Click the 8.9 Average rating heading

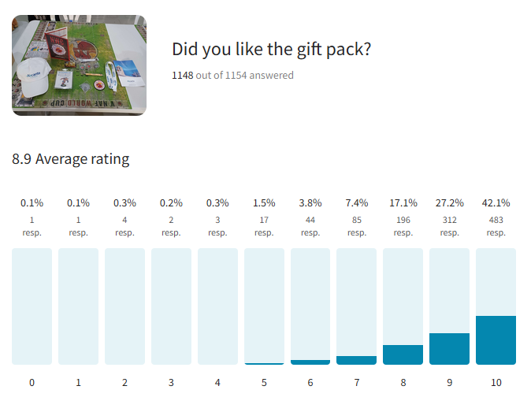[70, 159]
